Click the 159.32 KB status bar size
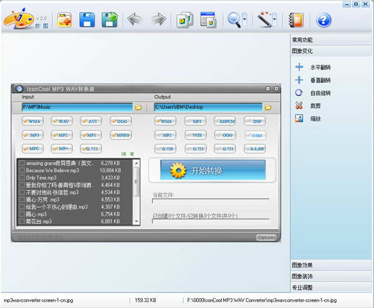 [x=145, y=300]
